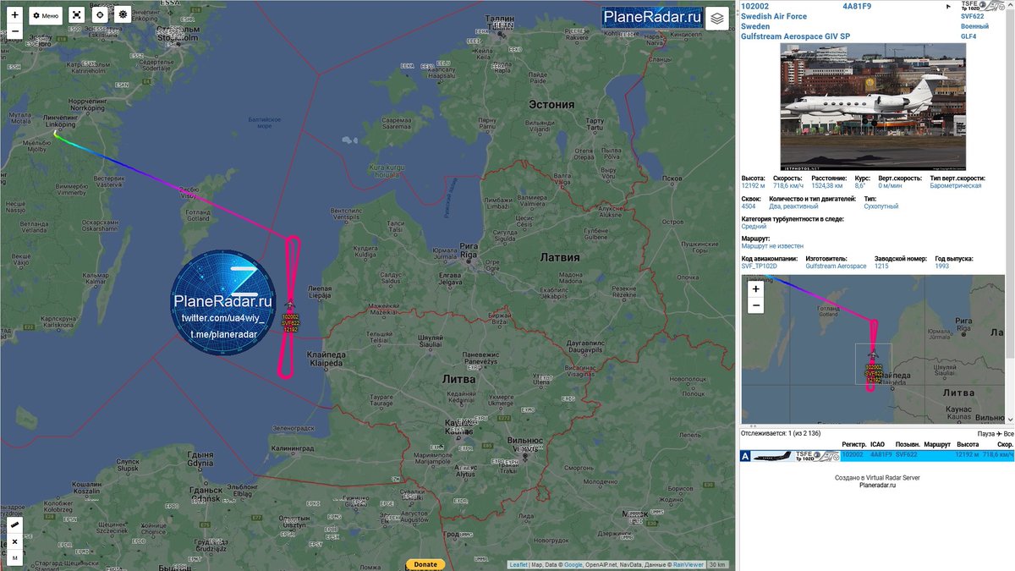Zoom out on the main map

14,31
